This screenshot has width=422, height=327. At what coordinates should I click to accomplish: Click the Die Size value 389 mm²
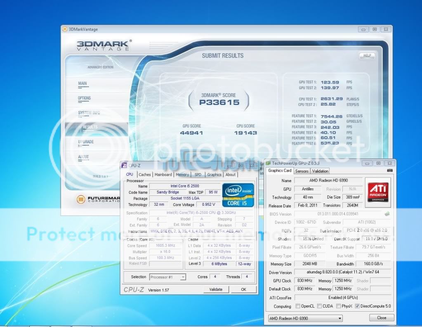click(x=352, y=197)
